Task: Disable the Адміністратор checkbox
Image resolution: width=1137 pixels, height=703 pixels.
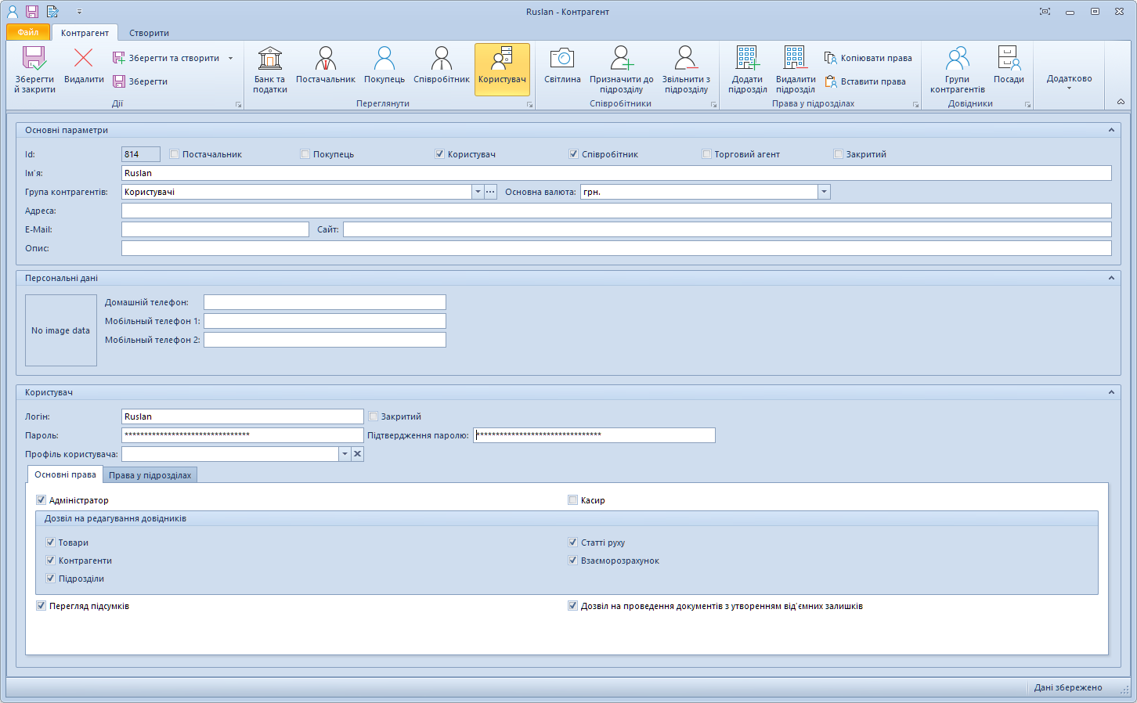Action: coord(41,499)
